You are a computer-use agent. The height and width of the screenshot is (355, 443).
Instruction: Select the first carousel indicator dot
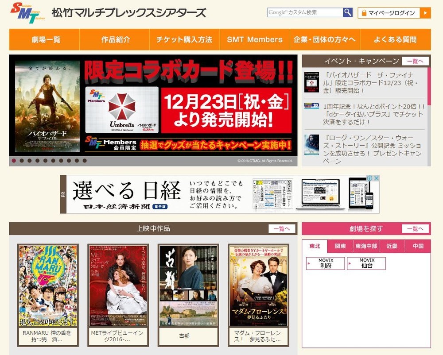[13, 161]
